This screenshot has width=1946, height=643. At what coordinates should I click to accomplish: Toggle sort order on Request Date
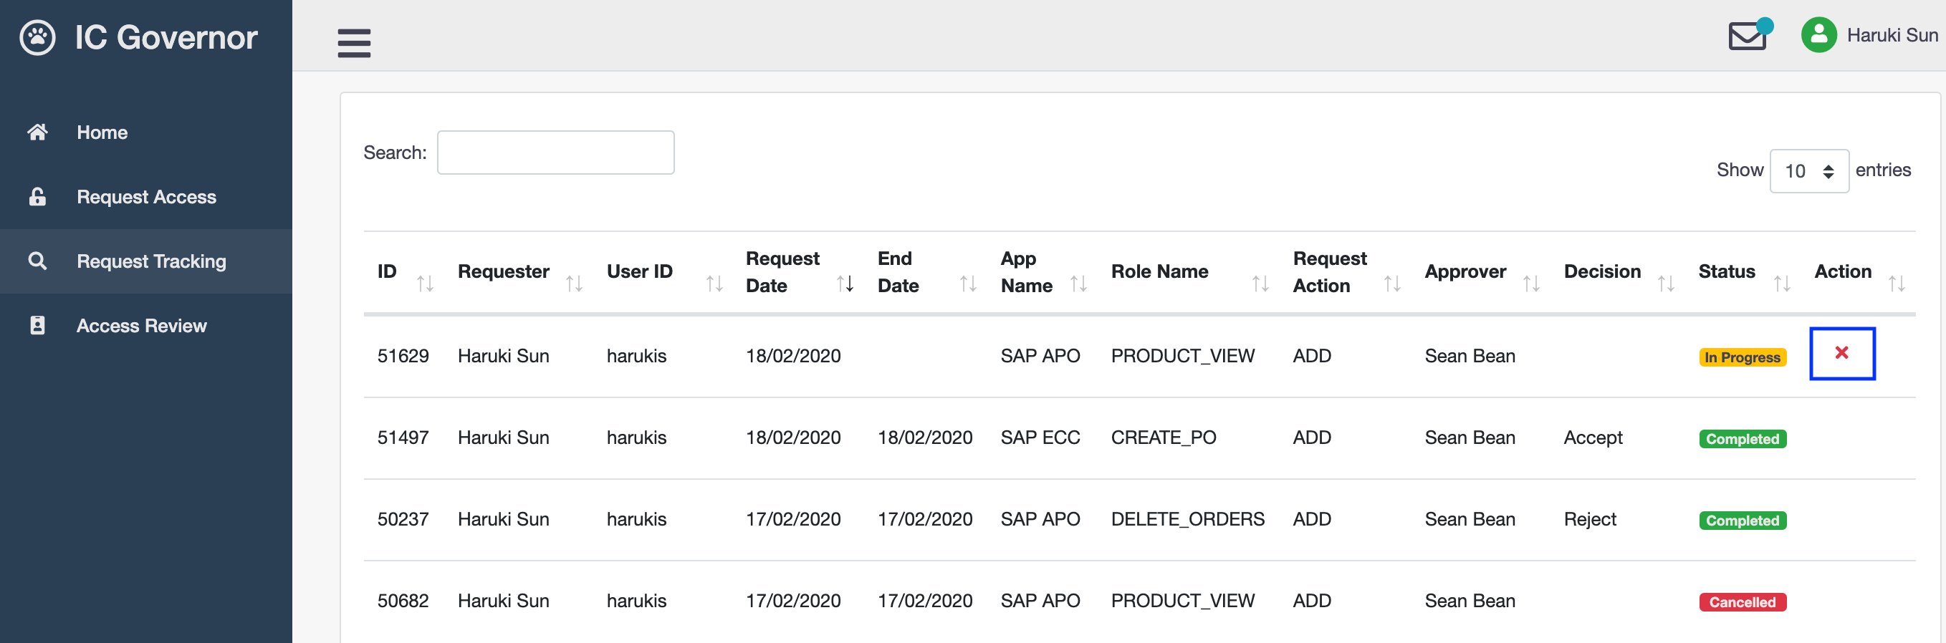click(x=845, y=284)
